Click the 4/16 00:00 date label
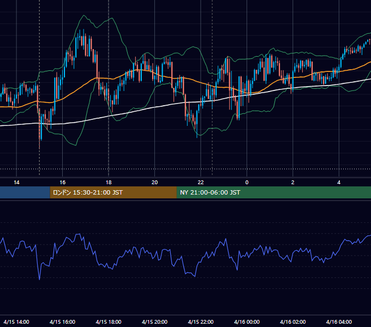Screen dimensions: 371x327 click(x=247, y=322)
